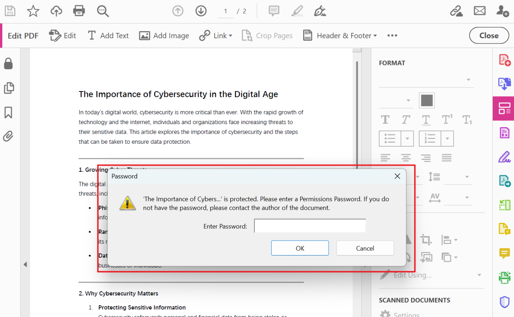Print the document using the printer icon
Screen dimensions: 514x317
79,11
